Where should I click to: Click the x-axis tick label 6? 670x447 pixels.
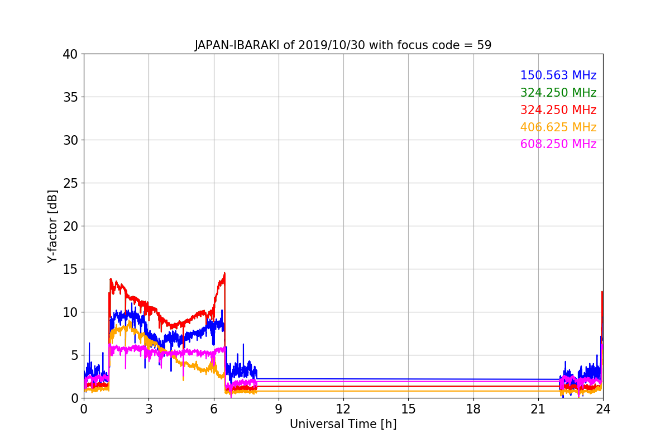pyautogui.click(x=213, y=408)
